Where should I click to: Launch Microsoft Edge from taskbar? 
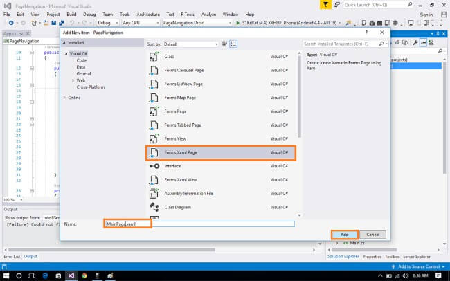tap(45, 276)
